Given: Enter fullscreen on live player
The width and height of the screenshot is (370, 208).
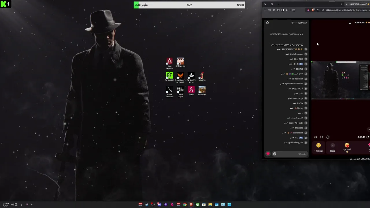Looking at the screenshot, I should [x=321, y=137].
